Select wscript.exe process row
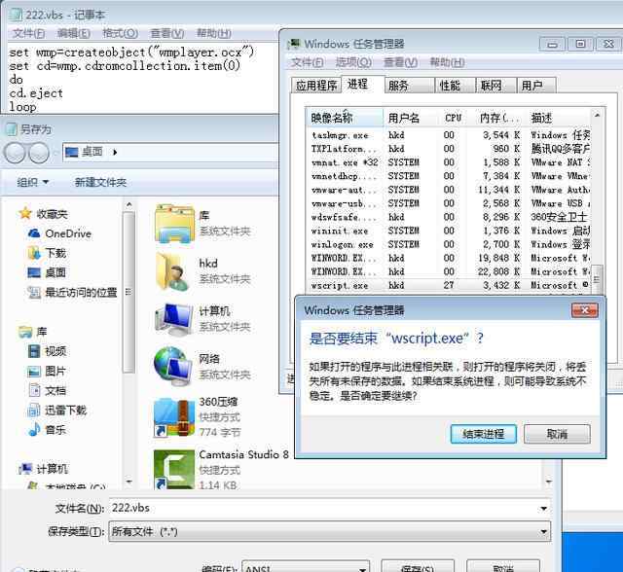This screenshot has width=623, height=572. 449,285
